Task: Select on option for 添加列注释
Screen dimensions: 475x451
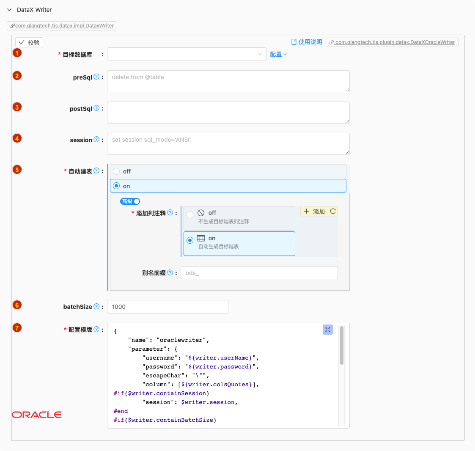Action: click(x=239, y=244)
